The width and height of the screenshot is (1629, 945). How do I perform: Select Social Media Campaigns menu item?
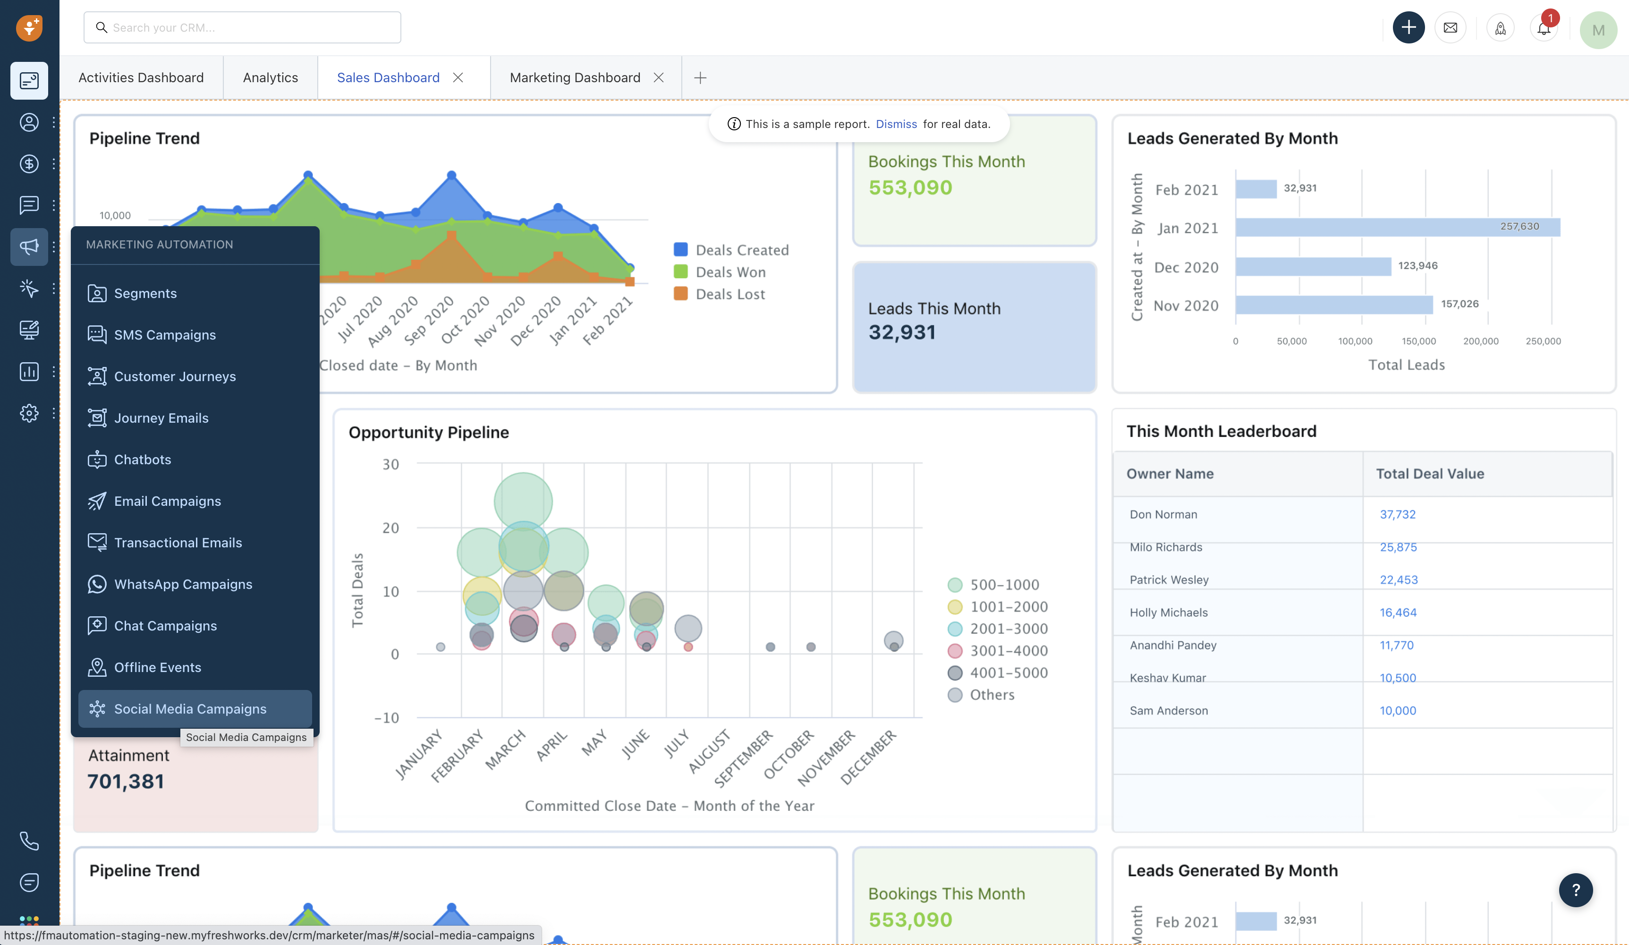(189, 709)
